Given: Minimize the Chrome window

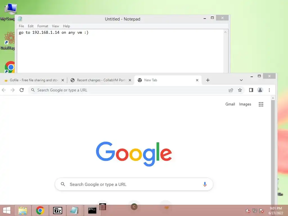Looking at the screenshot, I should [252, 76].
